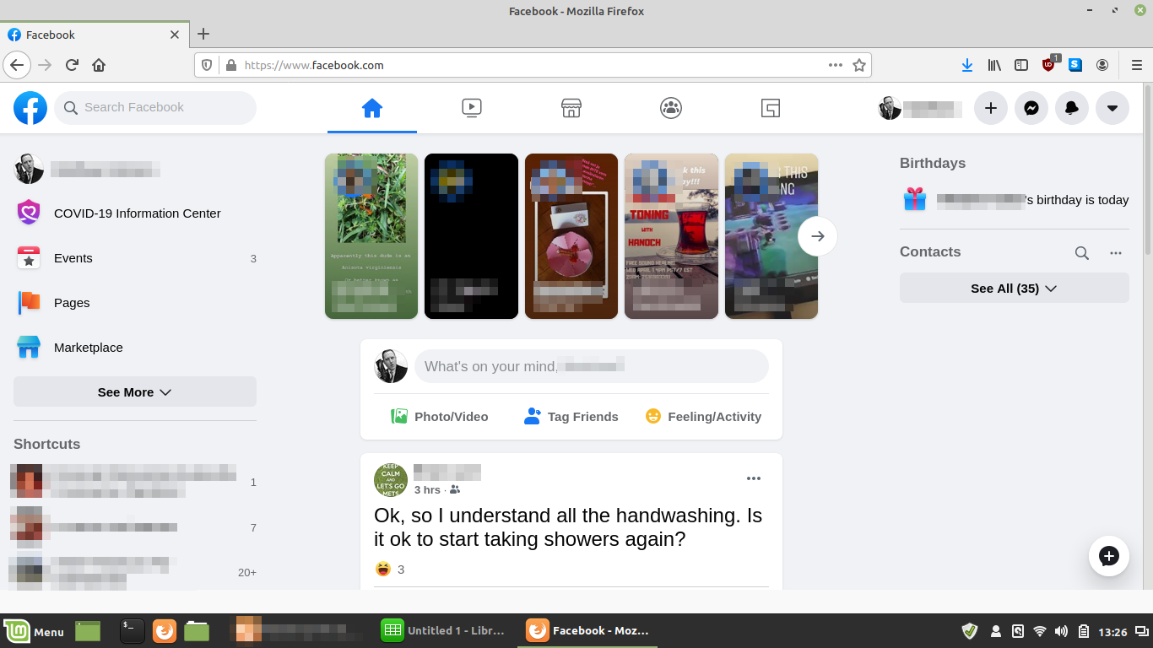Expand the See More sidebar list

point(135,392)
